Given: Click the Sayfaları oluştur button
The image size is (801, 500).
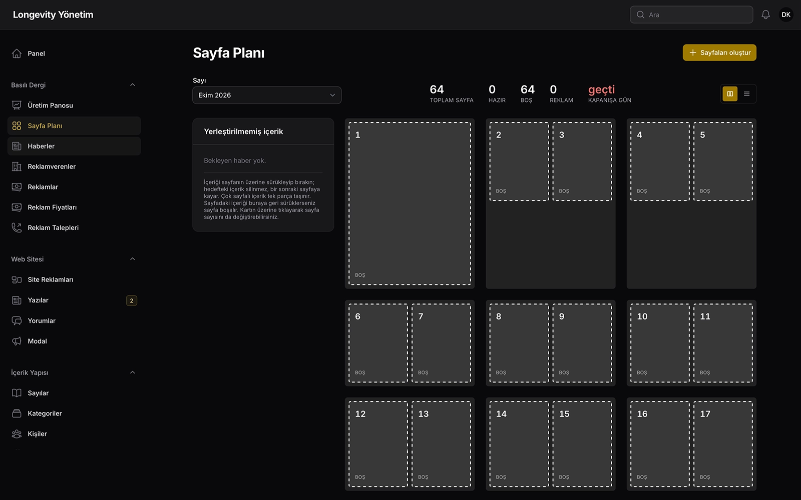Looking at the screenshot, I should coord(719,52).
